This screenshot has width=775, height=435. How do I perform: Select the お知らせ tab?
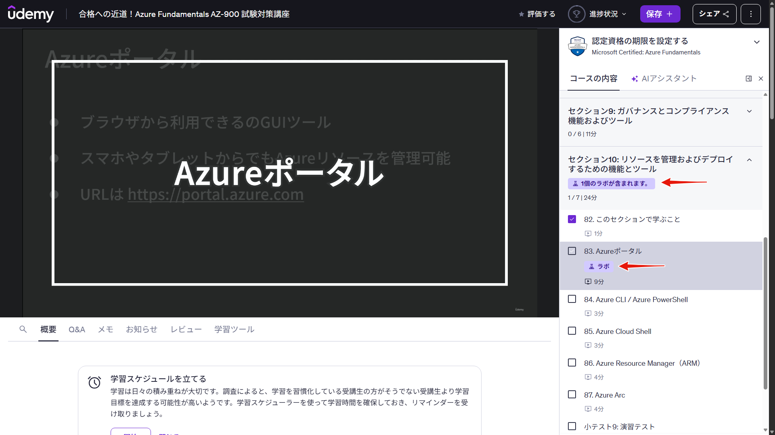(142, 329)
